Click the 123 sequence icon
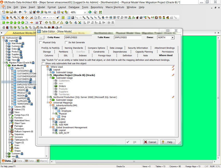Image resolution: width=221 pixels, height=168 pixels. 149,18
